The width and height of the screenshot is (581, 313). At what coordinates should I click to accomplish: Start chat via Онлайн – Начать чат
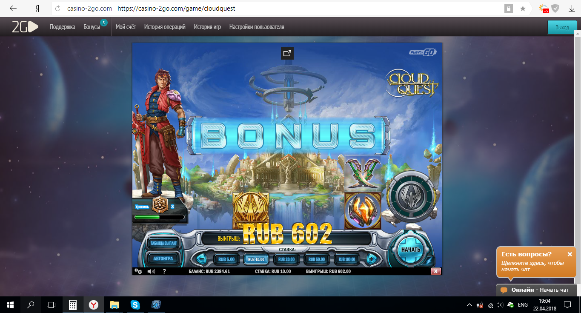pyautogui.click(x=536, y=290)
